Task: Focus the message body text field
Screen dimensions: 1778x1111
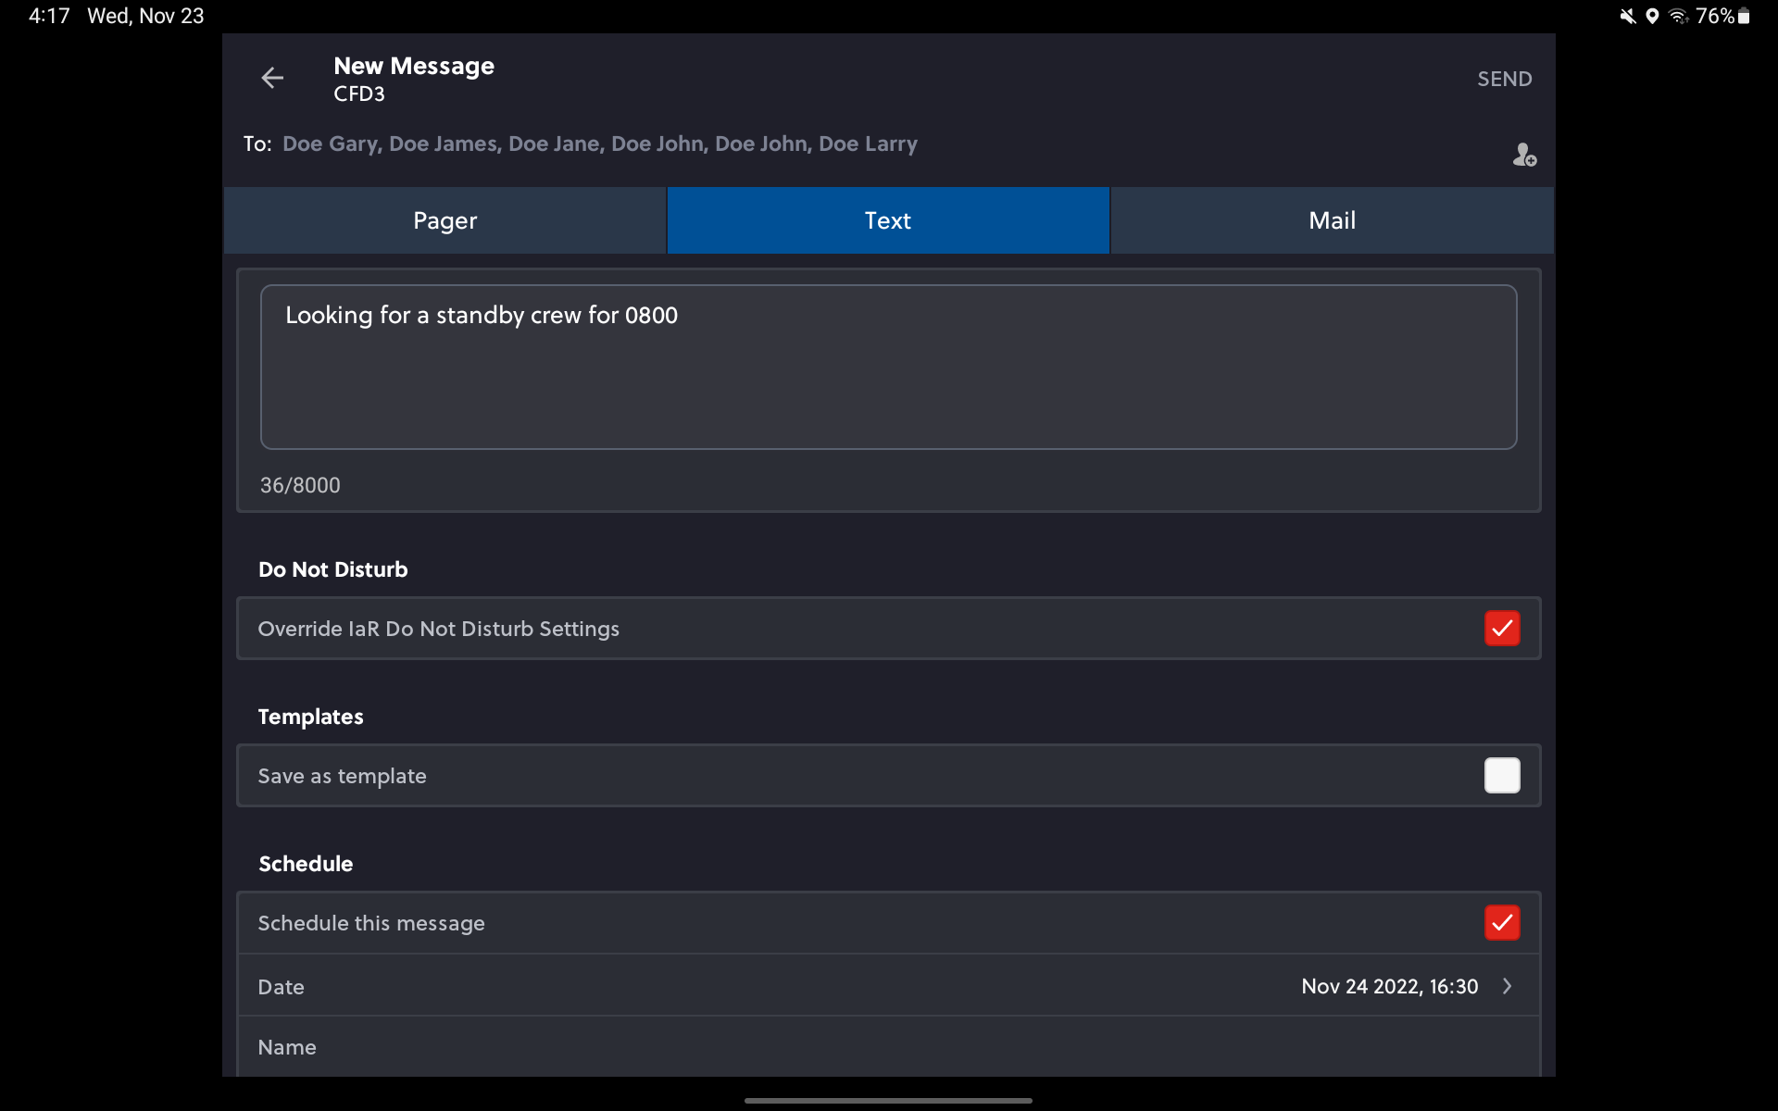Action: [x=888, y=367]
